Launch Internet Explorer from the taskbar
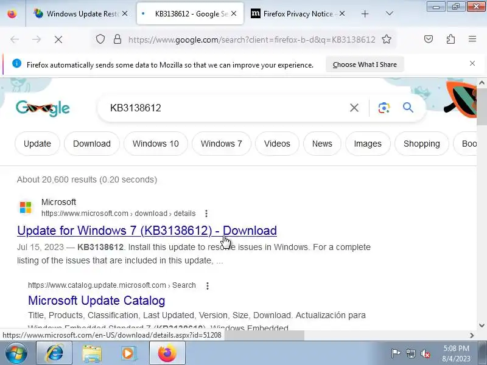This screenshot has width=487, height=365. (x=55, y=353)
